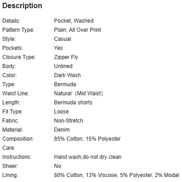
Task: Click the Description heading
Action: [22, 6]
